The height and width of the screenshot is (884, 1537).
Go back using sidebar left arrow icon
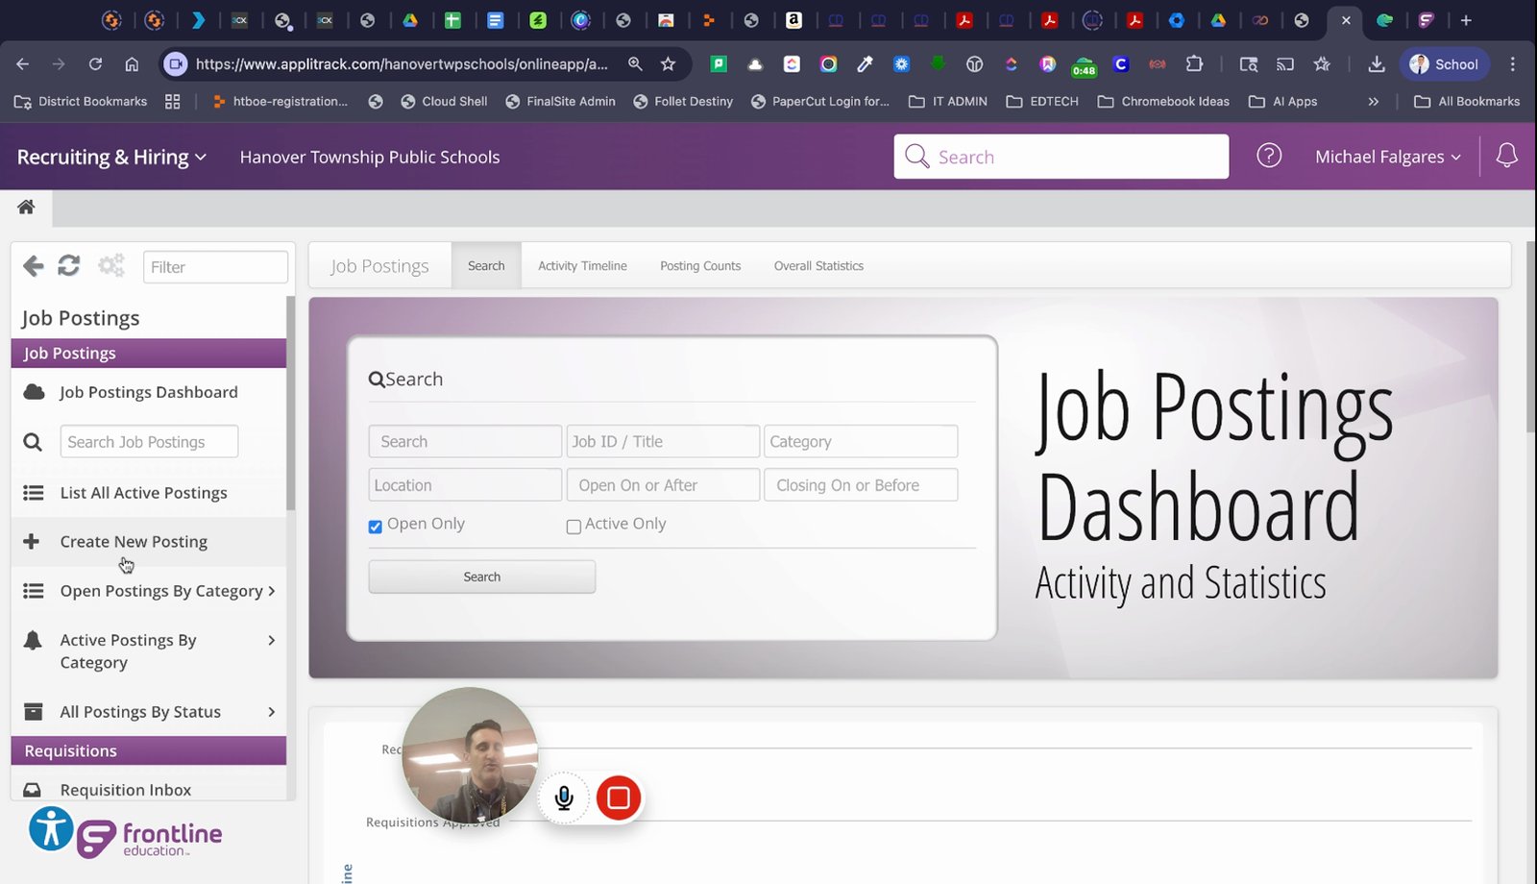(34, 266)
